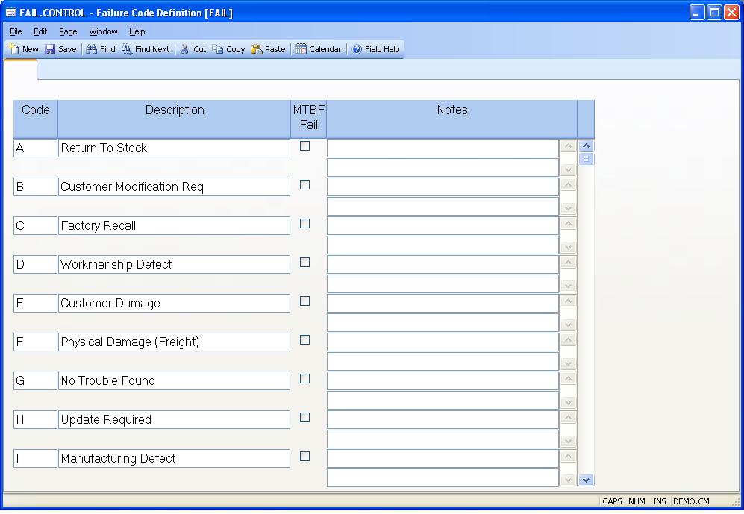The height and width of the screenshot is (514, 744).
Task: Enable MTBF Fail for Workmanship Defect
Action: (305, 262)
